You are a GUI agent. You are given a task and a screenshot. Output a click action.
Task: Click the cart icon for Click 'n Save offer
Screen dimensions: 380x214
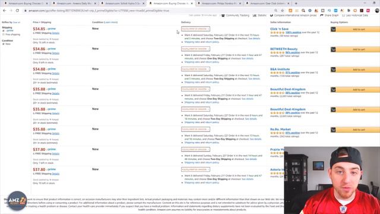[333, 29]
